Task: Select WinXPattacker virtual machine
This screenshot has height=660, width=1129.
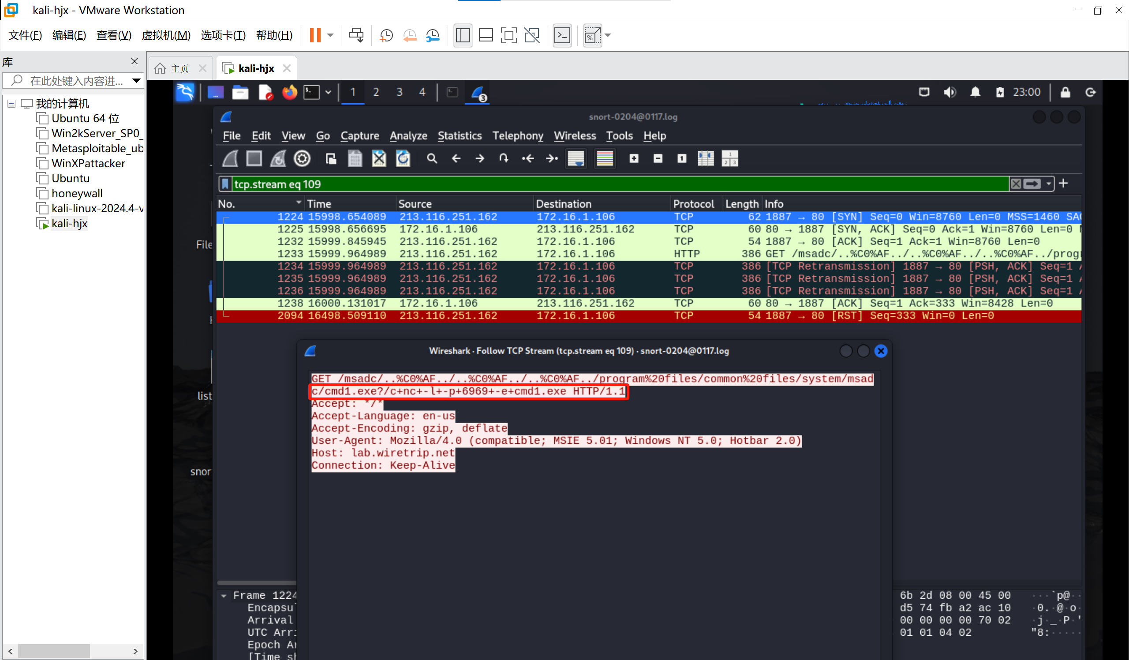Action: coord(88,164)
